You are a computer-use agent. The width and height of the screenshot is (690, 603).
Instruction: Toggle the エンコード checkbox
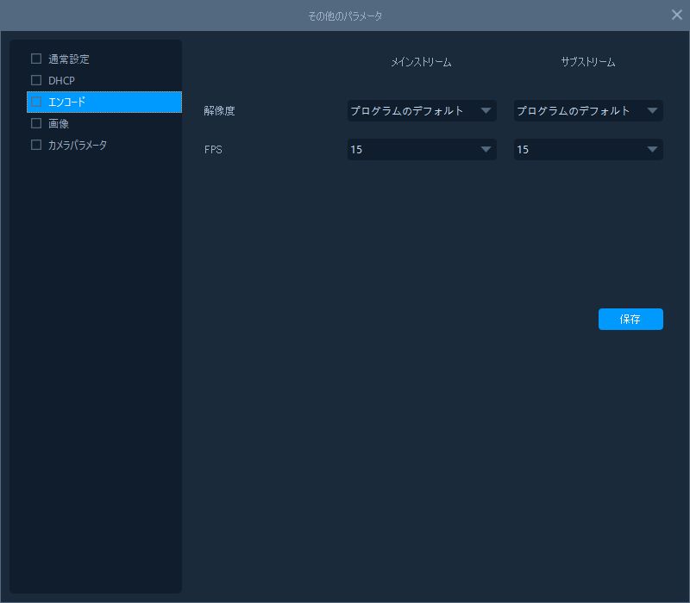click(36, 102)
